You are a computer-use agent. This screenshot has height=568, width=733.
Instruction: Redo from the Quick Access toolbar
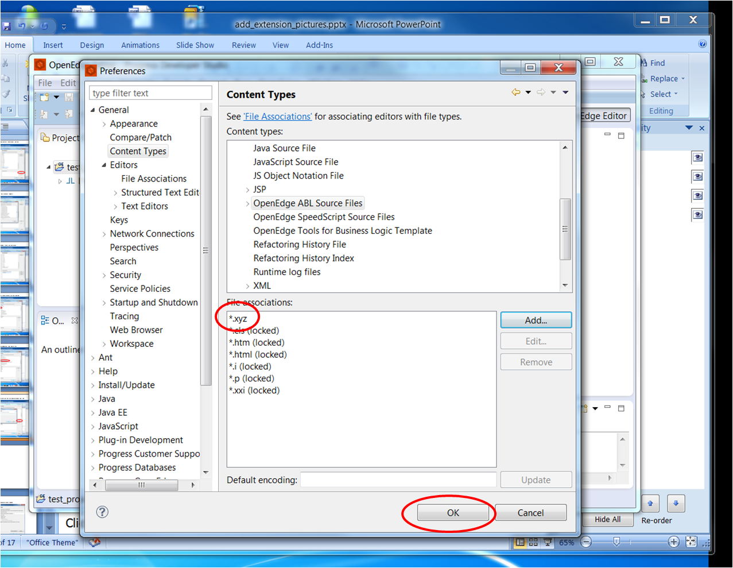(x=44, y=26)
